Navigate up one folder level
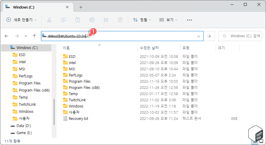The width and height of the screenshot is (266, 145). point(35,36)
